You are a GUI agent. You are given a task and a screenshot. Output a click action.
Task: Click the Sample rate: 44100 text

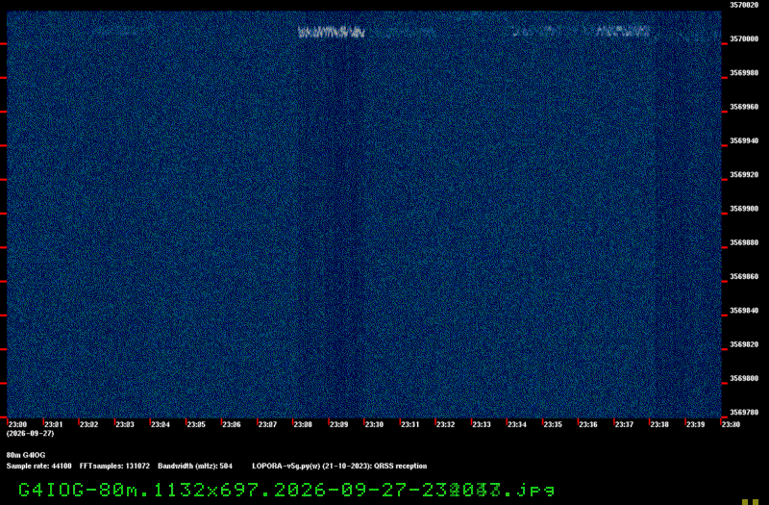(38, 467)
